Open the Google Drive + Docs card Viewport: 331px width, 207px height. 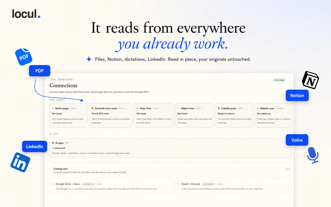pos(111,186)
